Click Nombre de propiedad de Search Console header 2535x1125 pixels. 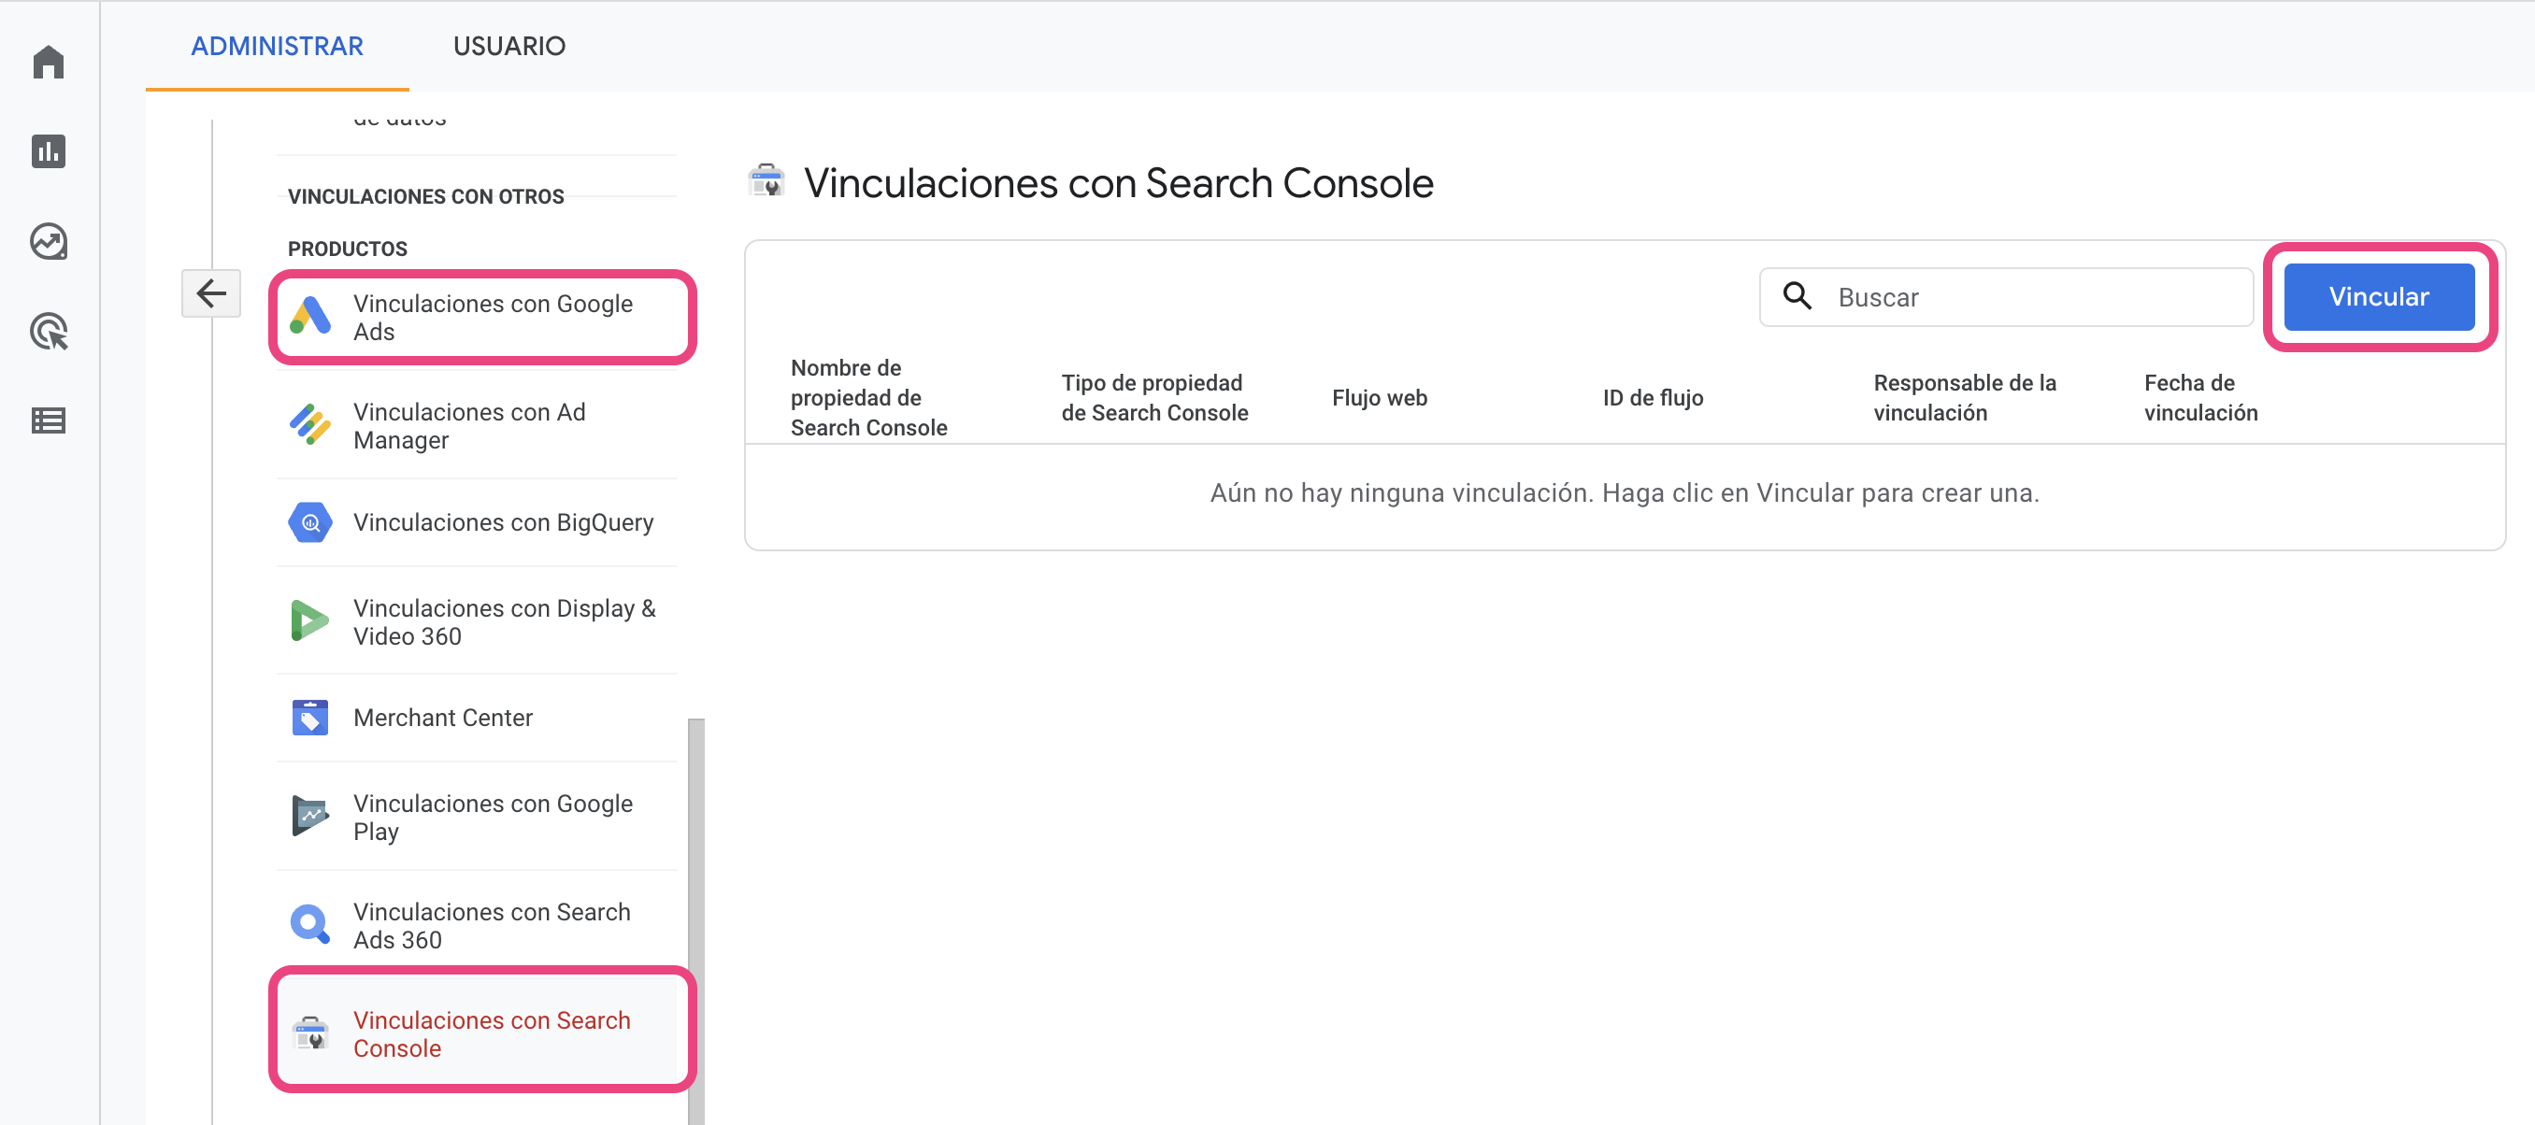point(869,397)
